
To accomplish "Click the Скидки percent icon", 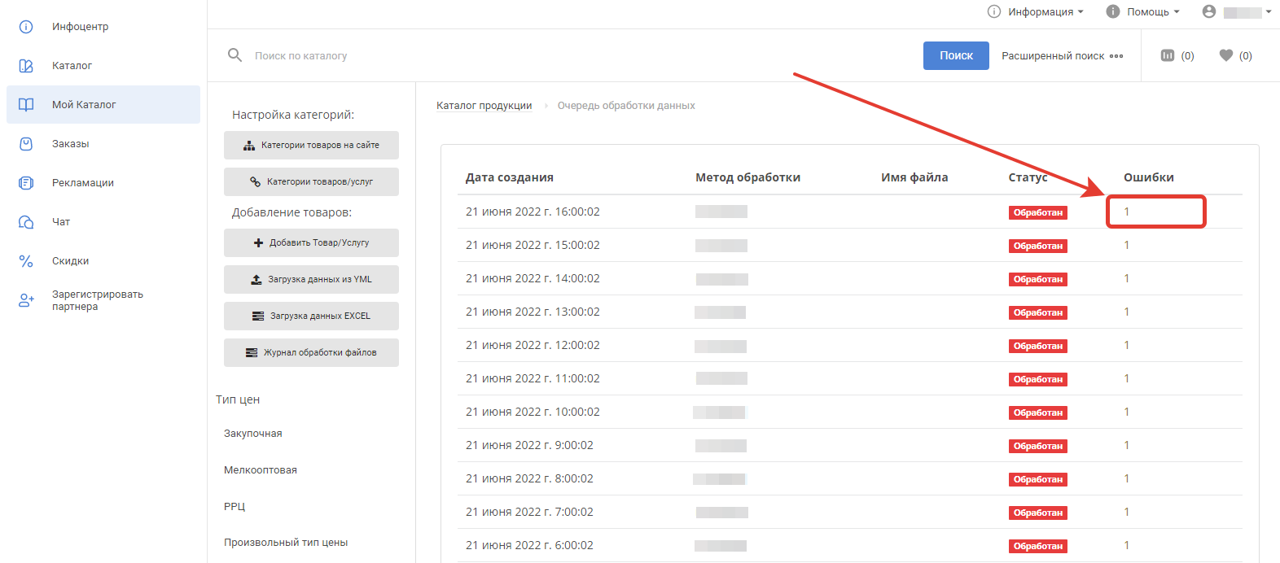I will point(26,261).
